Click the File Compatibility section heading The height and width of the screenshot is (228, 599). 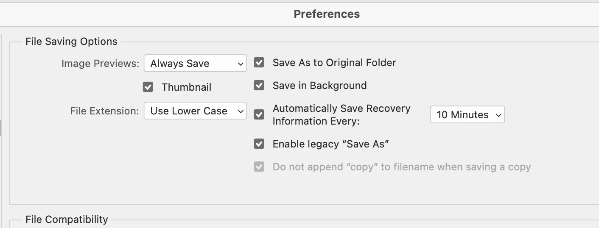(67, 220)
